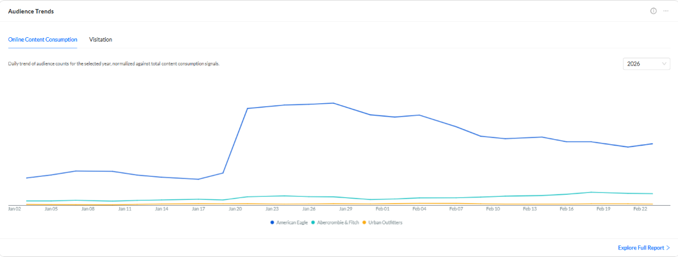The height and width of the screenshot is (257, 678).
Task: Click the chevron arrow after Explore Full Report
Action: pos(668,247)
